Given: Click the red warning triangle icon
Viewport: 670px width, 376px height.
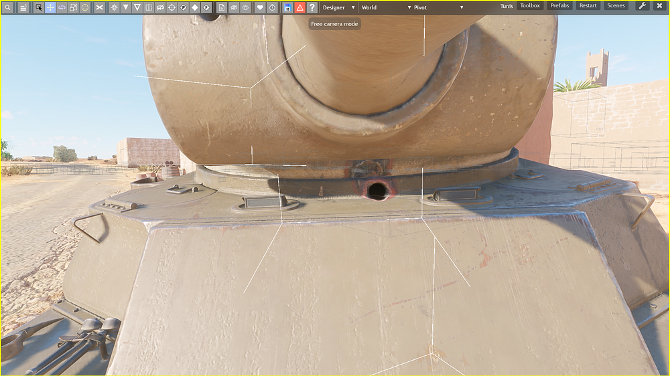Looking at the screenshot, I should (300, 7).
